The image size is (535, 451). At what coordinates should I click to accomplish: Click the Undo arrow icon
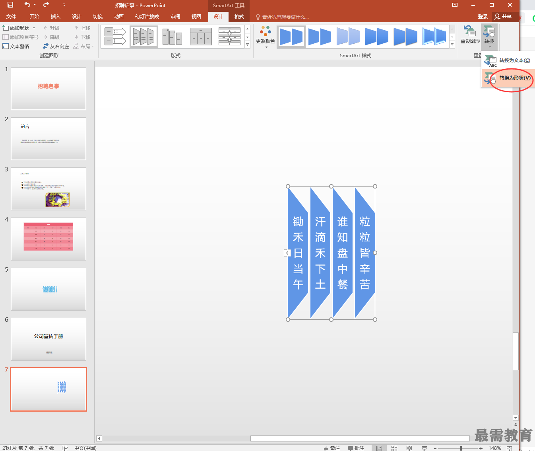click(27, 5)
